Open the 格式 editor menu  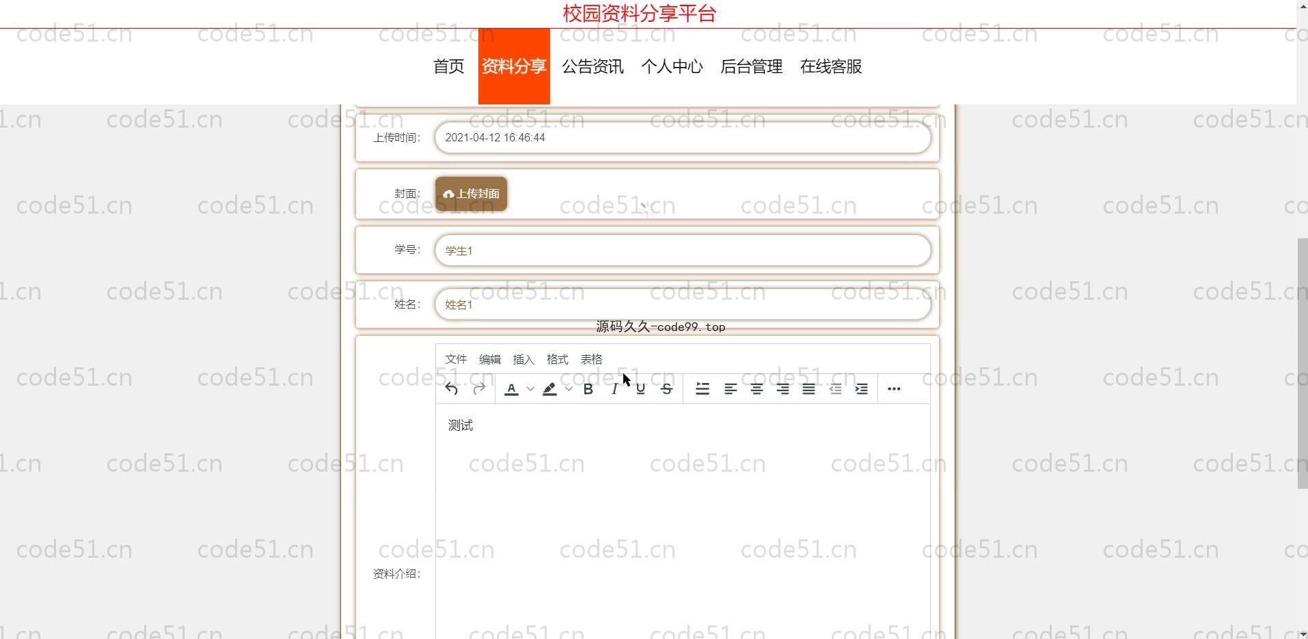[558, 359]
